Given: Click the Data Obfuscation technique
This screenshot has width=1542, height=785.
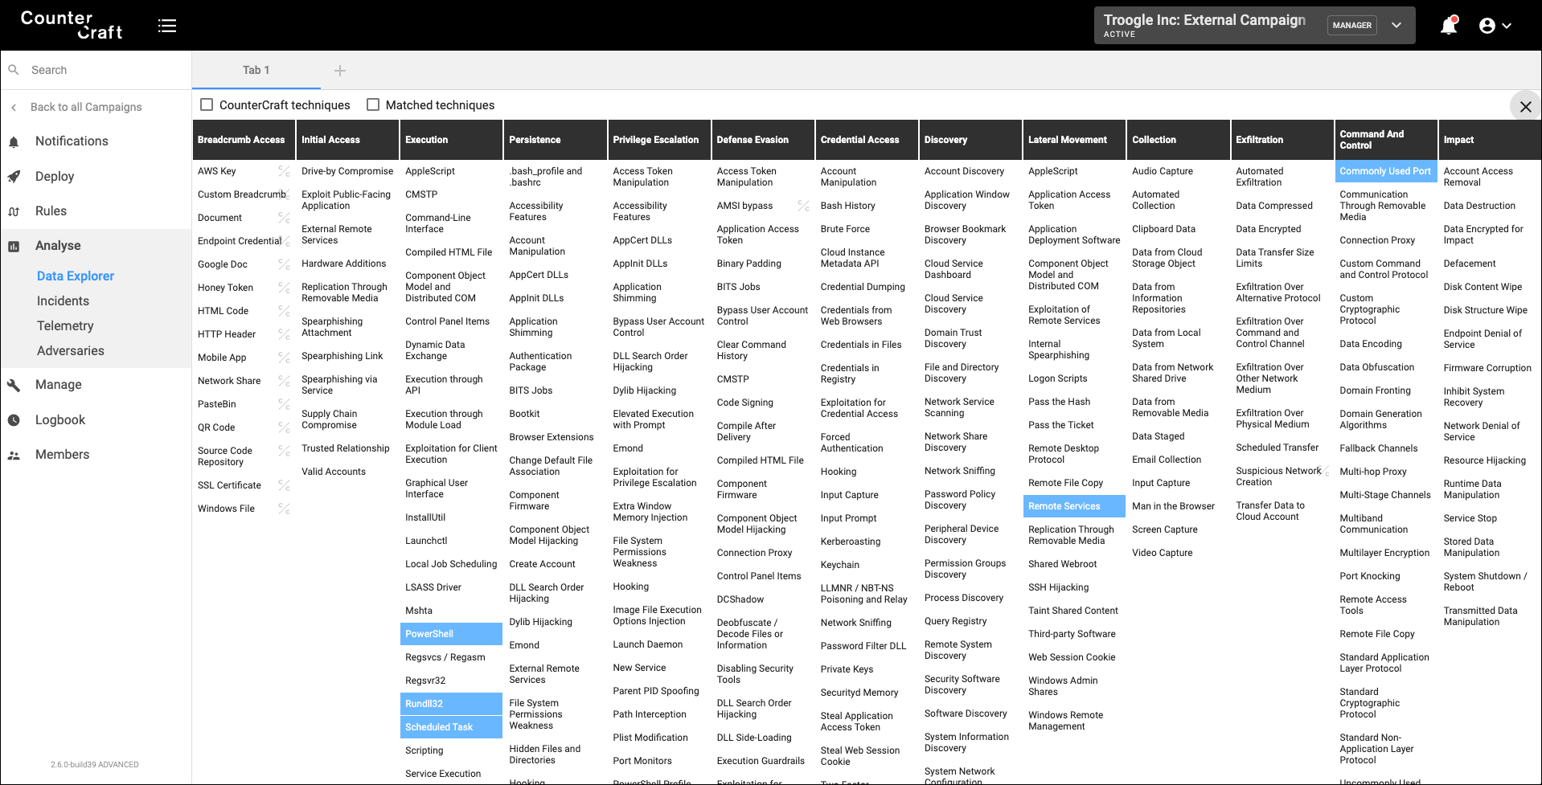Looking at the screenshot, I should point(1377,367).
